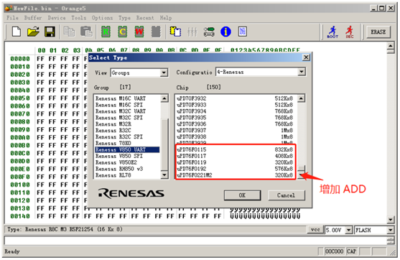Select chip uPD76F0115
Image resolution: width=400 pixels, height=260 pixels.
[x=235, y=149]
